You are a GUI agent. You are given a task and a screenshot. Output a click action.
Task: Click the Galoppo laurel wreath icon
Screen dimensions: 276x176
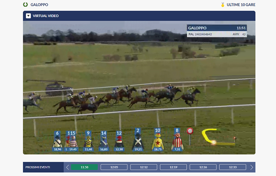point(25,5)
